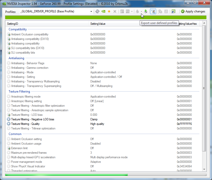Click the export user defined profiles icon
This screenshot has height=180, width=212.
(x=137, y=11)
